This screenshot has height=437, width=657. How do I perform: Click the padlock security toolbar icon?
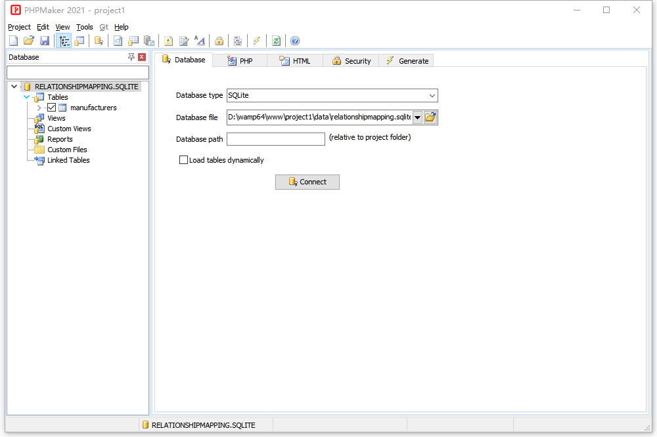[x=219, y=41]
